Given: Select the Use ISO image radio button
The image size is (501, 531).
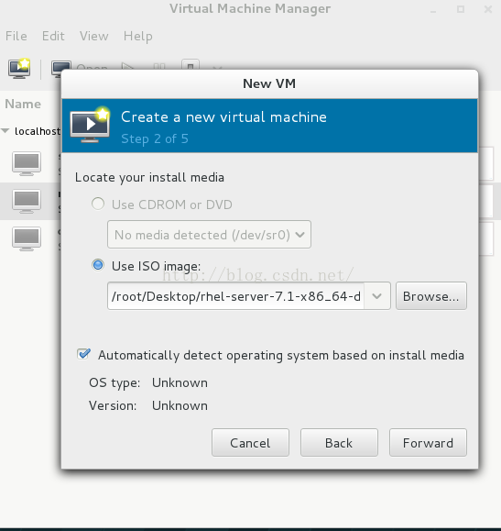Looking at the screenshot, I should [98, 265].
